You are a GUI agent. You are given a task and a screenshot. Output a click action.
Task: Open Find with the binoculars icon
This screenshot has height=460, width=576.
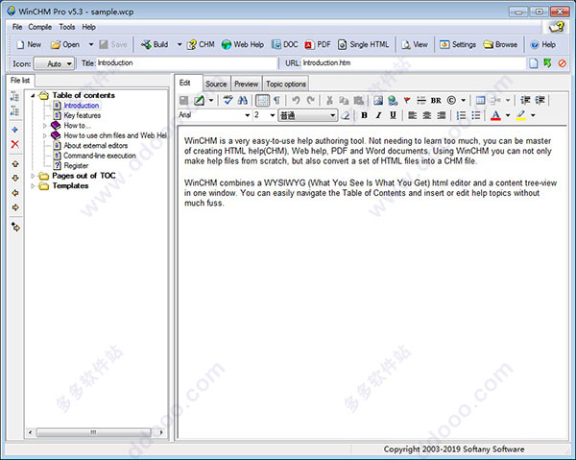click(243, 100)
